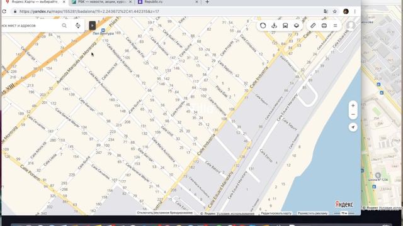This screenshot has height=226, width=403.
Task: Click the 'Avenida Marquès de Montroig' street label
Action: pos(76,63)
